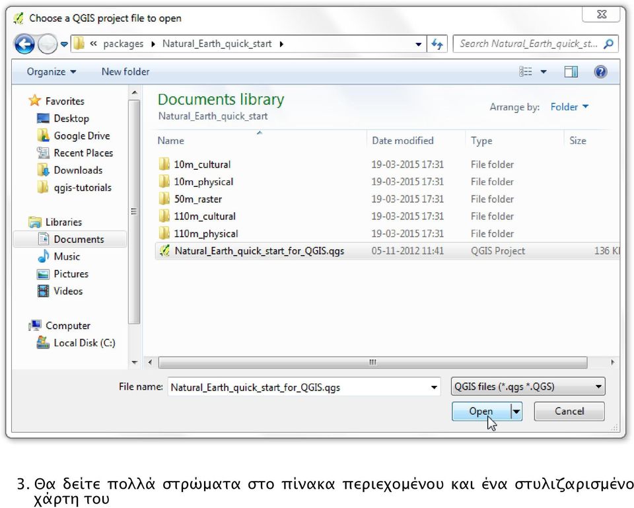Toggle the preview pane icon

[571, 71]
